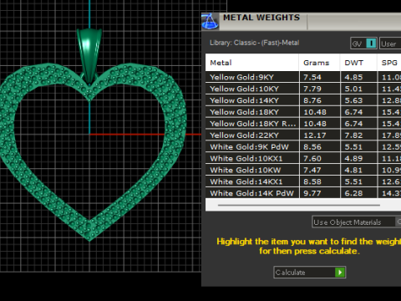Select the Yellow Gold:14KY row
The image size is (401, 301).
pyautogui.click(x=303, y=100)
